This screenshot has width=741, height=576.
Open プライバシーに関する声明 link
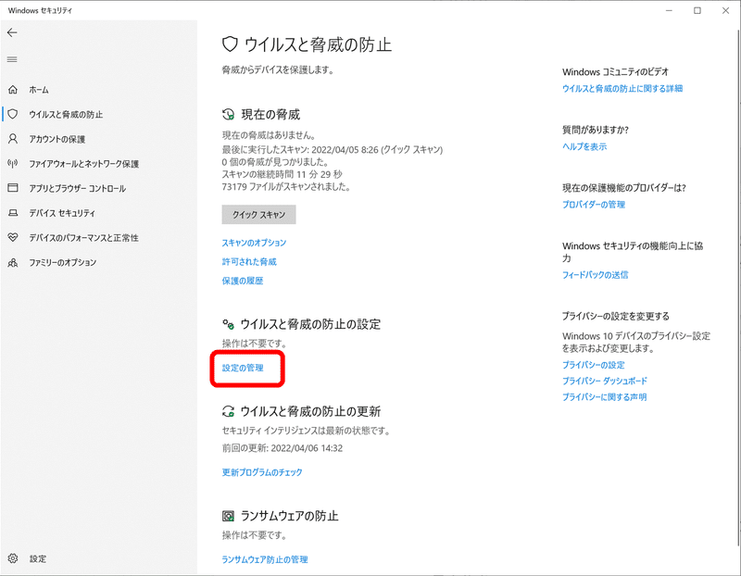605,397
